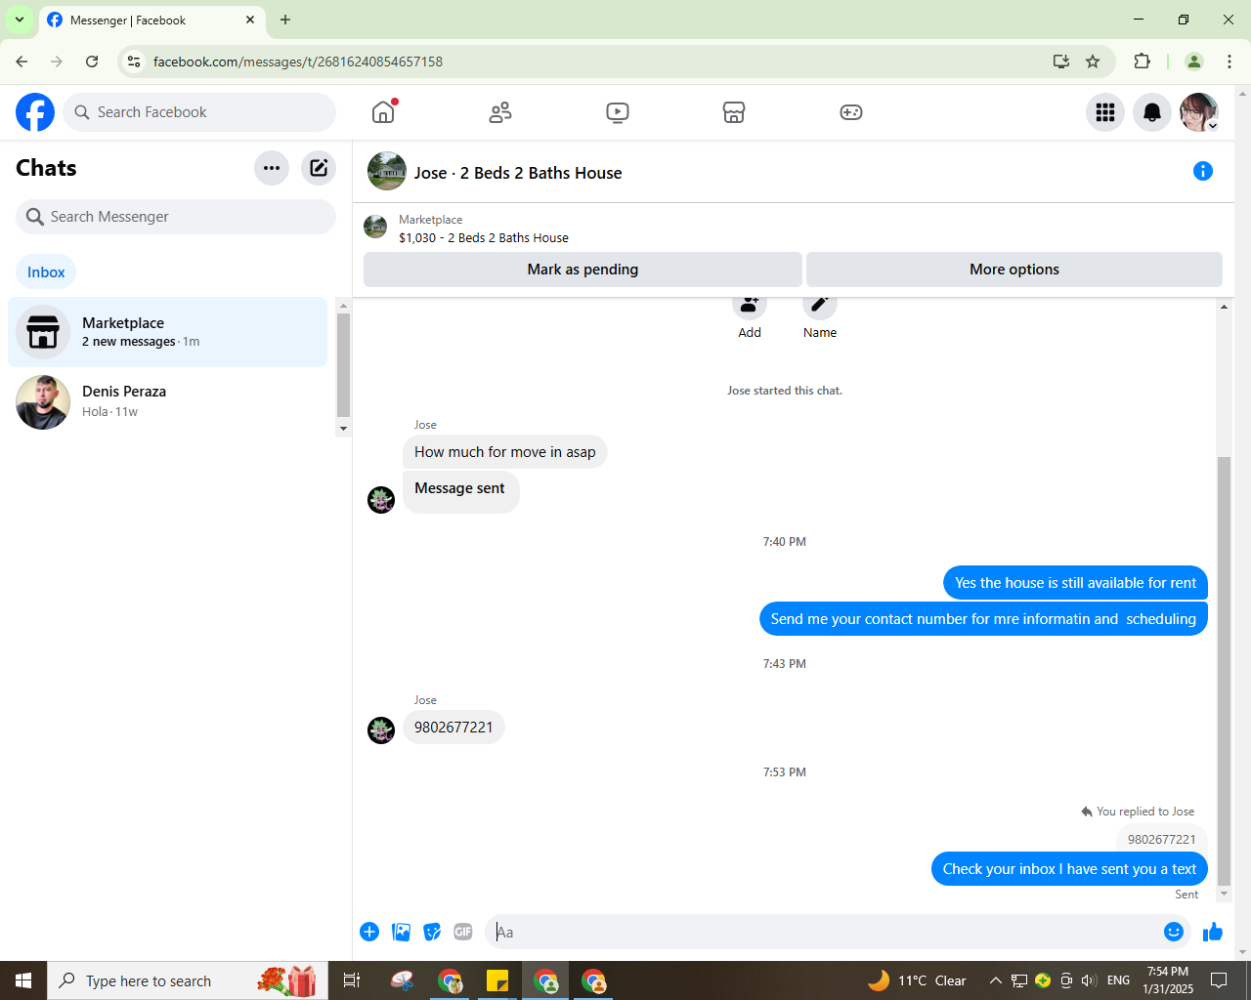Open the Facebook menu grid icon
The image size is (1251, 1000).
[x=1105, y=112]
